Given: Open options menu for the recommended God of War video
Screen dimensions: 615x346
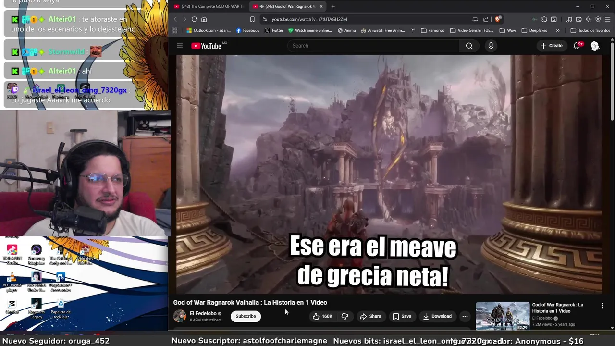Looking at the screenshot, I should coord(602,306).
